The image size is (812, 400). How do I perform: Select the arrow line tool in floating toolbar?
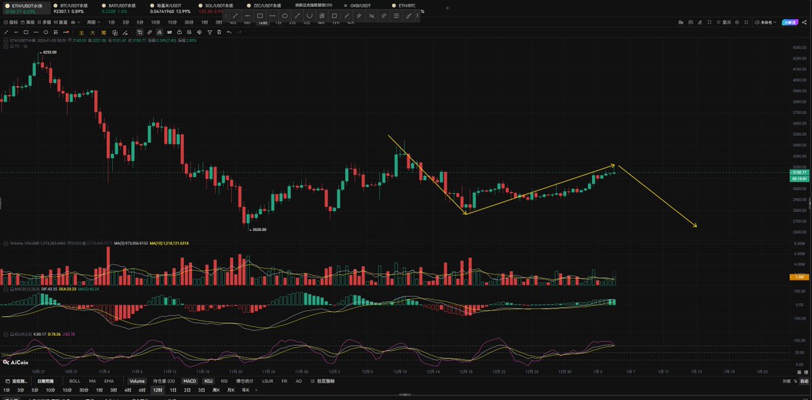(x=297, y=16)
